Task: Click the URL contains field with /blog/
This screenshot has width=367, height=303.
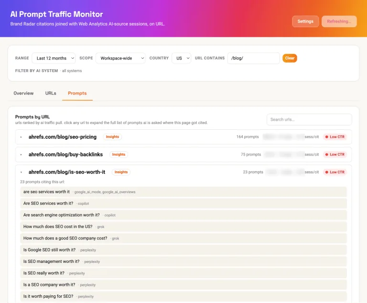Action: [253, 58]
